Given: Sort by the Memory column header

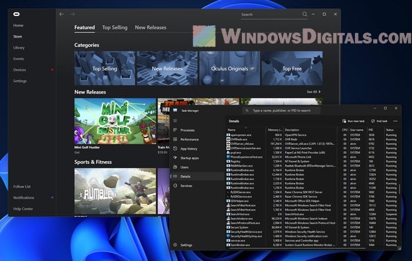Looking at the screenshot, I should pyautogui.click(x=275, y=130).
